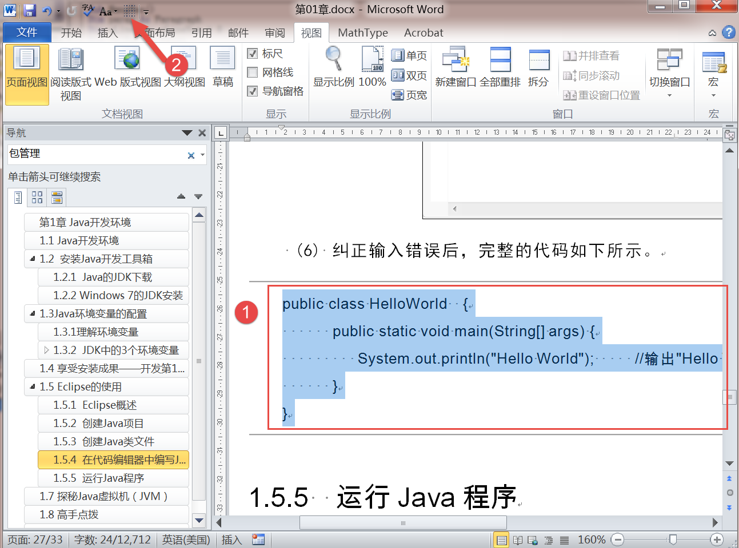This screenshot has width=739, height=548.
Task: Minimize the ribbon with the caret icon
Action: point(712,33)
